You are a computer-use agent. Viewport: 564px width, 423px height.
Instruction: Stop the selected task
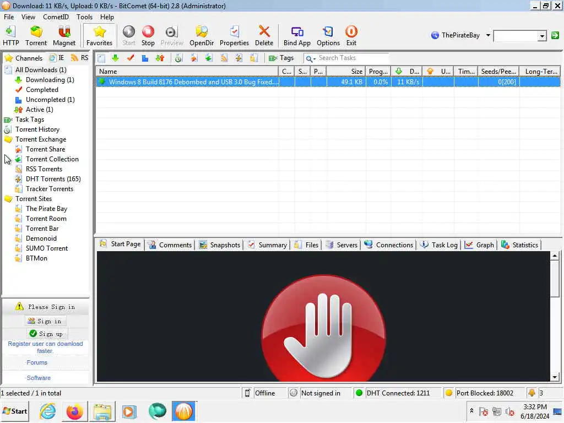pyautogui.click(x=148, y=36)
